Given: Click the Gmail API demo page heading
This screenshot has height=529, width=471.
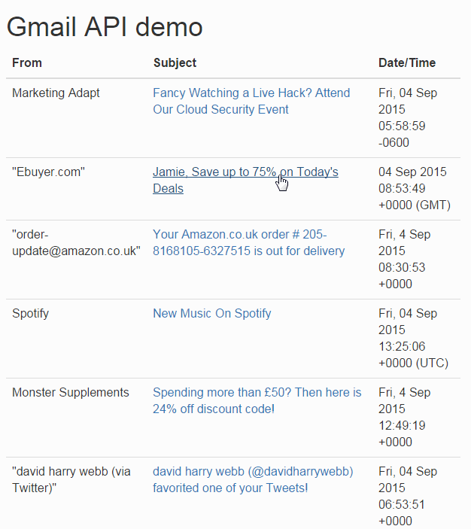Looking at the screenshot, I should (105, 27).
